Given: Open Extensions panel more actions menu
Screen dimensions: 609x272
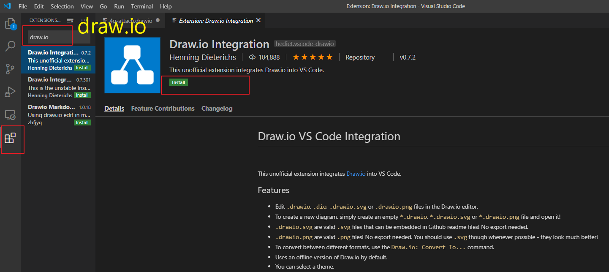Looking at the screenshot, I should click(x=84, y=20).
